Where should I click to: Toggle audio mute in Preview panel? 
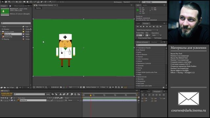pos(154,27)
